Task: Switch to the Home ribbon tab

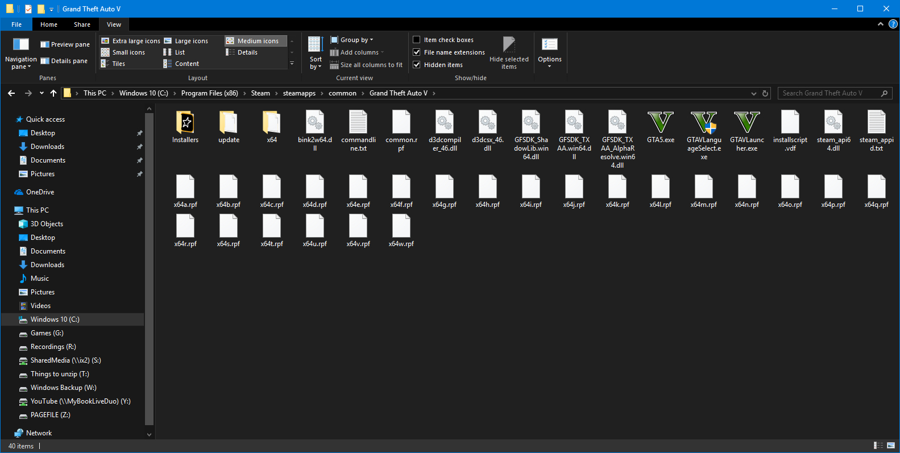Action: [x=49, y=24]
